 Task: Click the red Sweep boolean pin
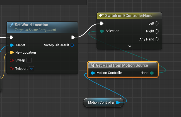click(12, 60)
